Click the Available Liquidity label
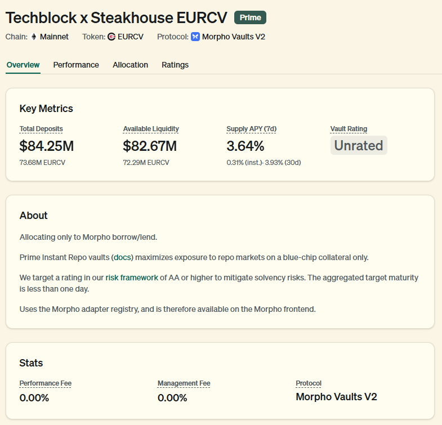442x425 pixels. click(151, 129)
